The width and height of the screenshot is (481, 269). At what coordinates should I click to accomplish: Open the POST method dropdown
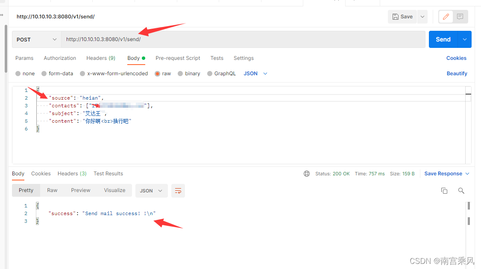tap(36, 39)
